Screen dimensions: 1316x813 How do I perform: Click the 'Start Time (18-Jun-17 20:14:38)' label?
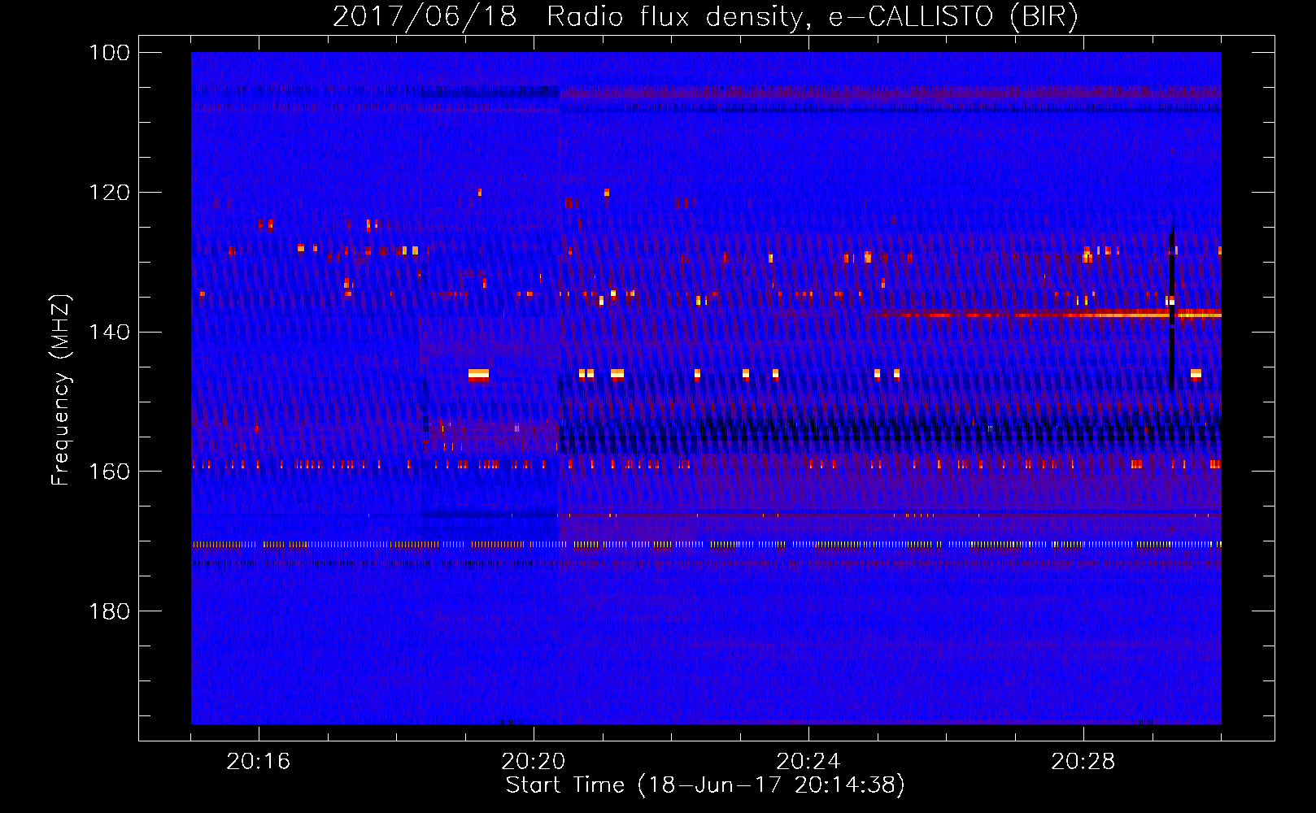click(705, 785)
